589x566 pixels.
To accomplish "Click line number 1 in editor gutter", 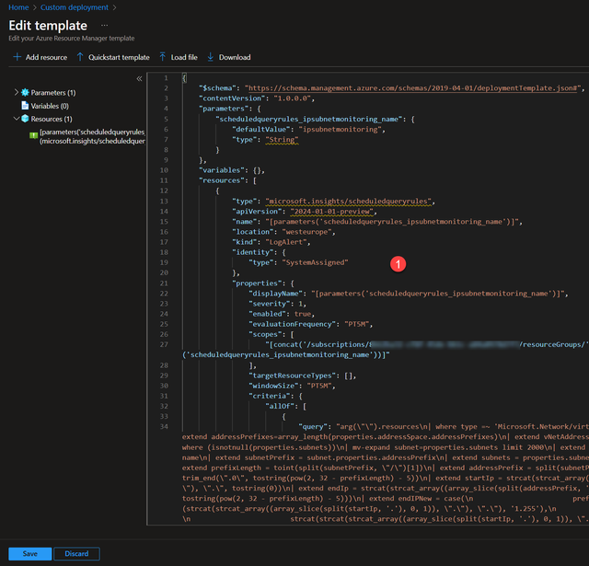I will point(166,78).
